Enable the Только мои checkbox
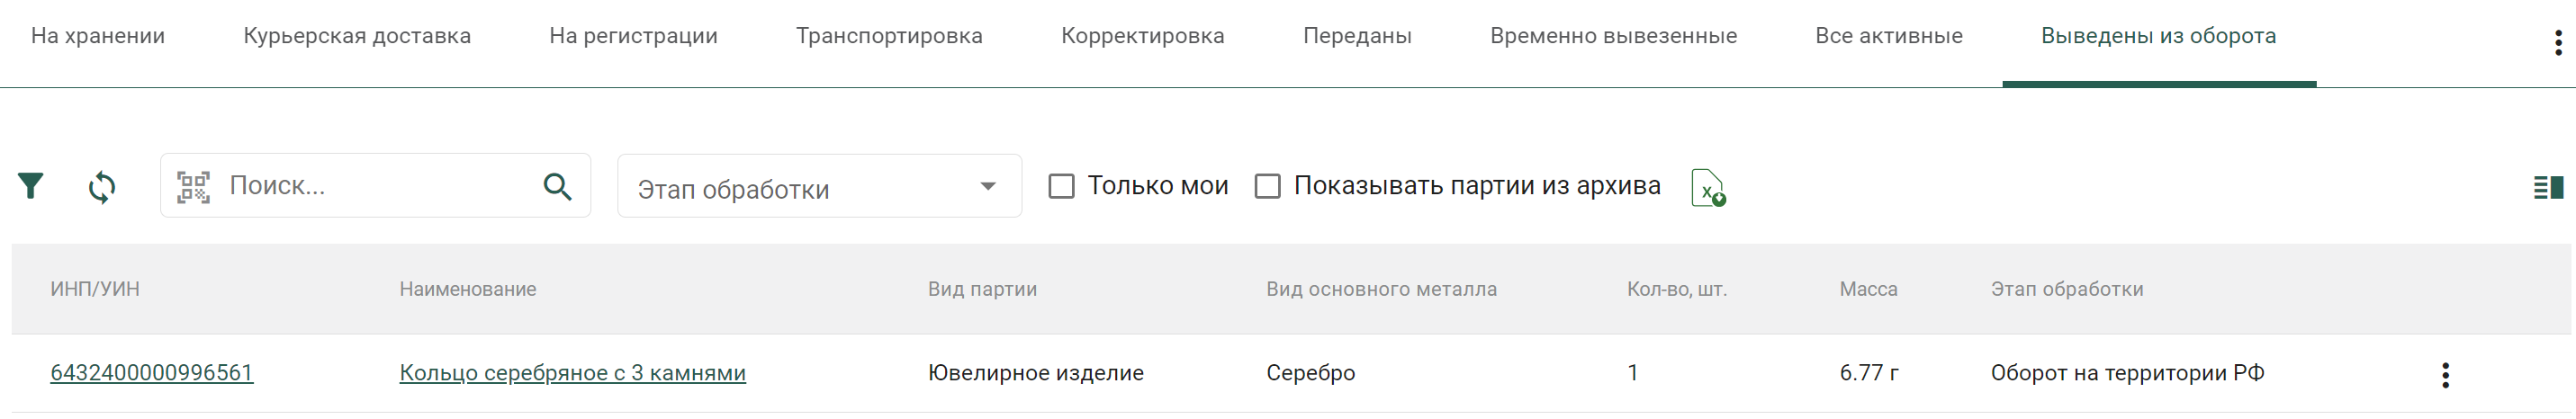Screen dimensions: 2576x419 (1061, 186)
